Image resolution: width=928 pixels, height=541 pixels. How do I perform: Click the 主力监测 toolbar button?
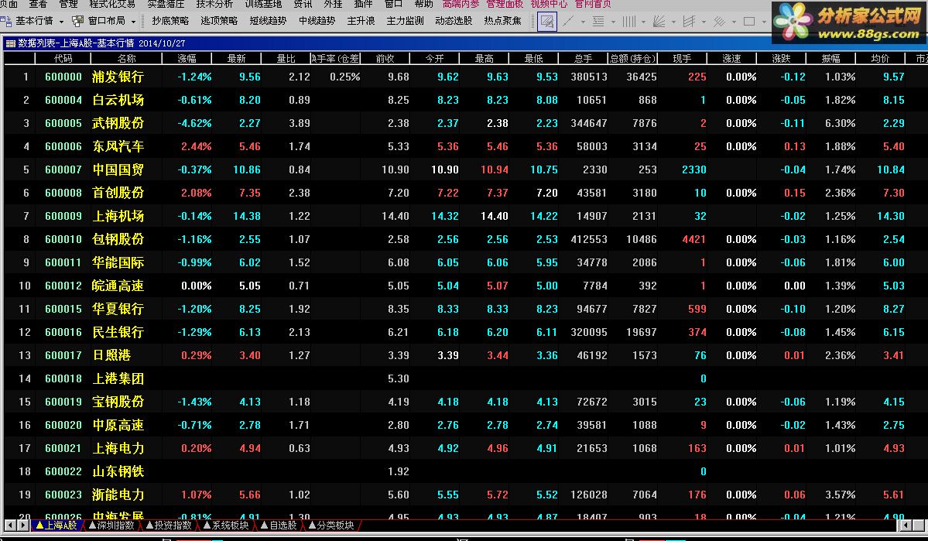click(x=406, y=21)
